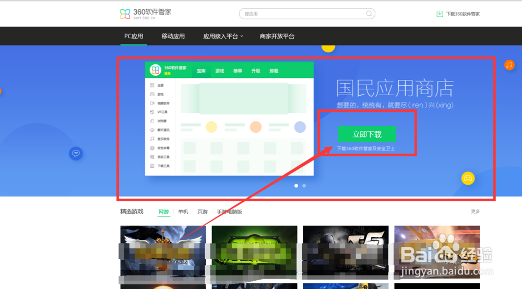Click the yellow 登录 text in mockup
522x289 pixels.
168,74
